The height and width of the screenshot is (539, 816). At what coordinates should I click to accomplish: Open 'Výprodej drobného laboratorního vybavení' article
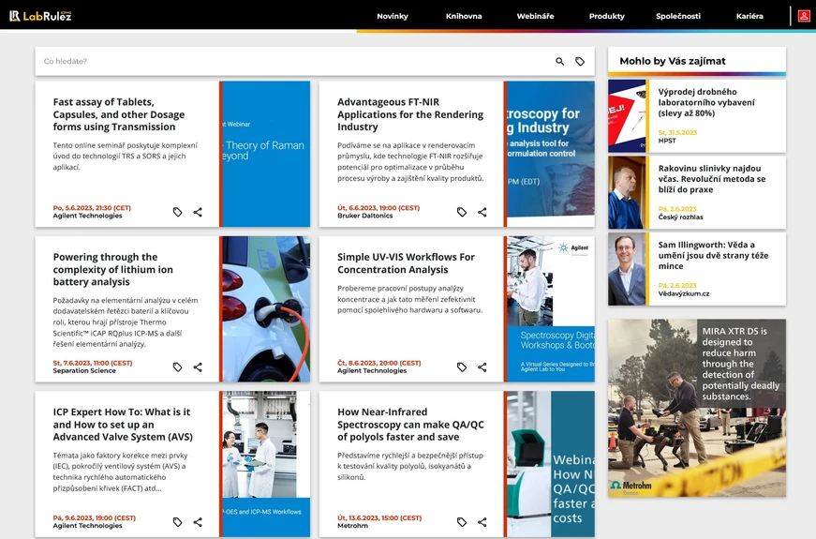click(706, 102)
